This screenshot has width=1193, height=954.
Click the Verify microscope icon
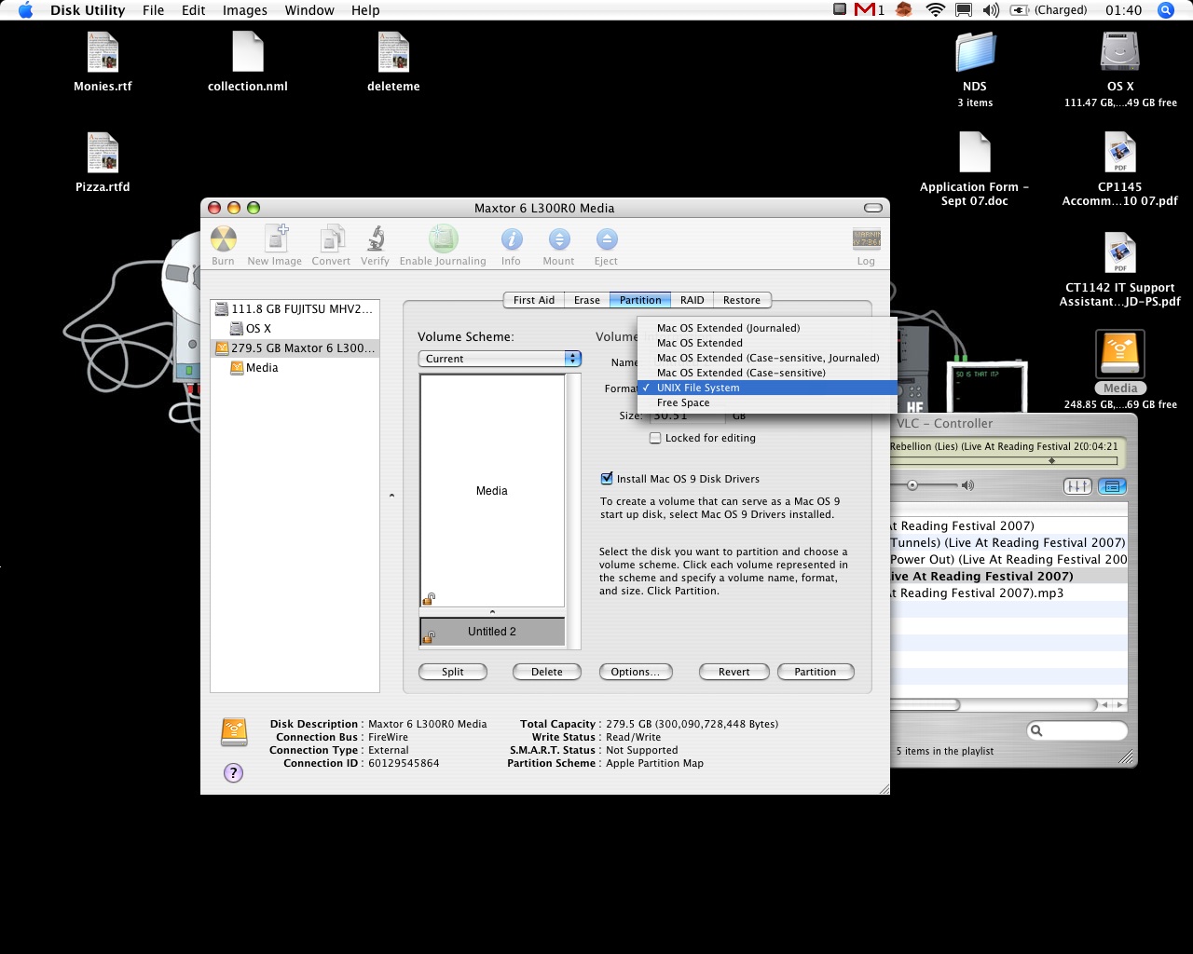[x=376, y=239]
